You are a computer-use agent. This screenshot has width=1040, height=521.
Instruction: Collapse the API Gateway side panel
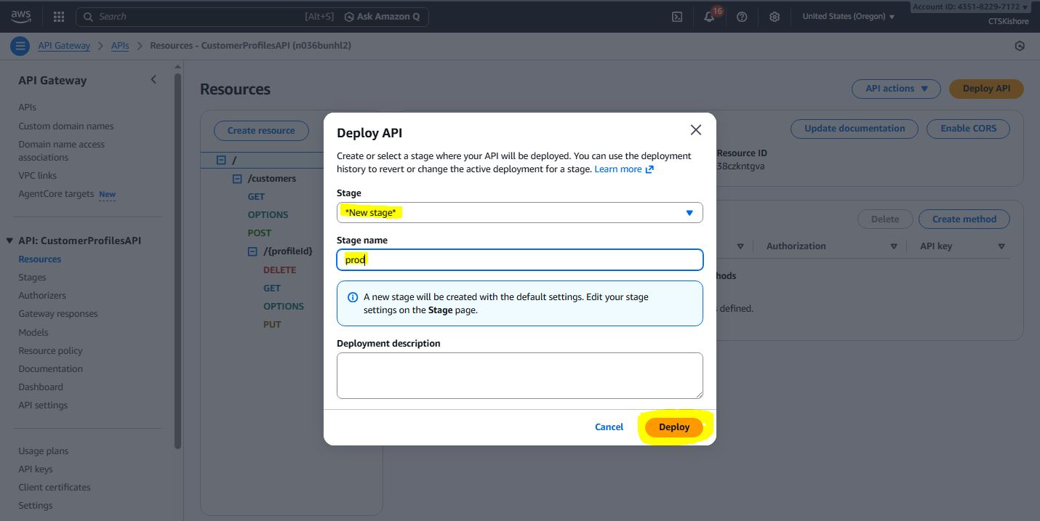pos(153,80)
